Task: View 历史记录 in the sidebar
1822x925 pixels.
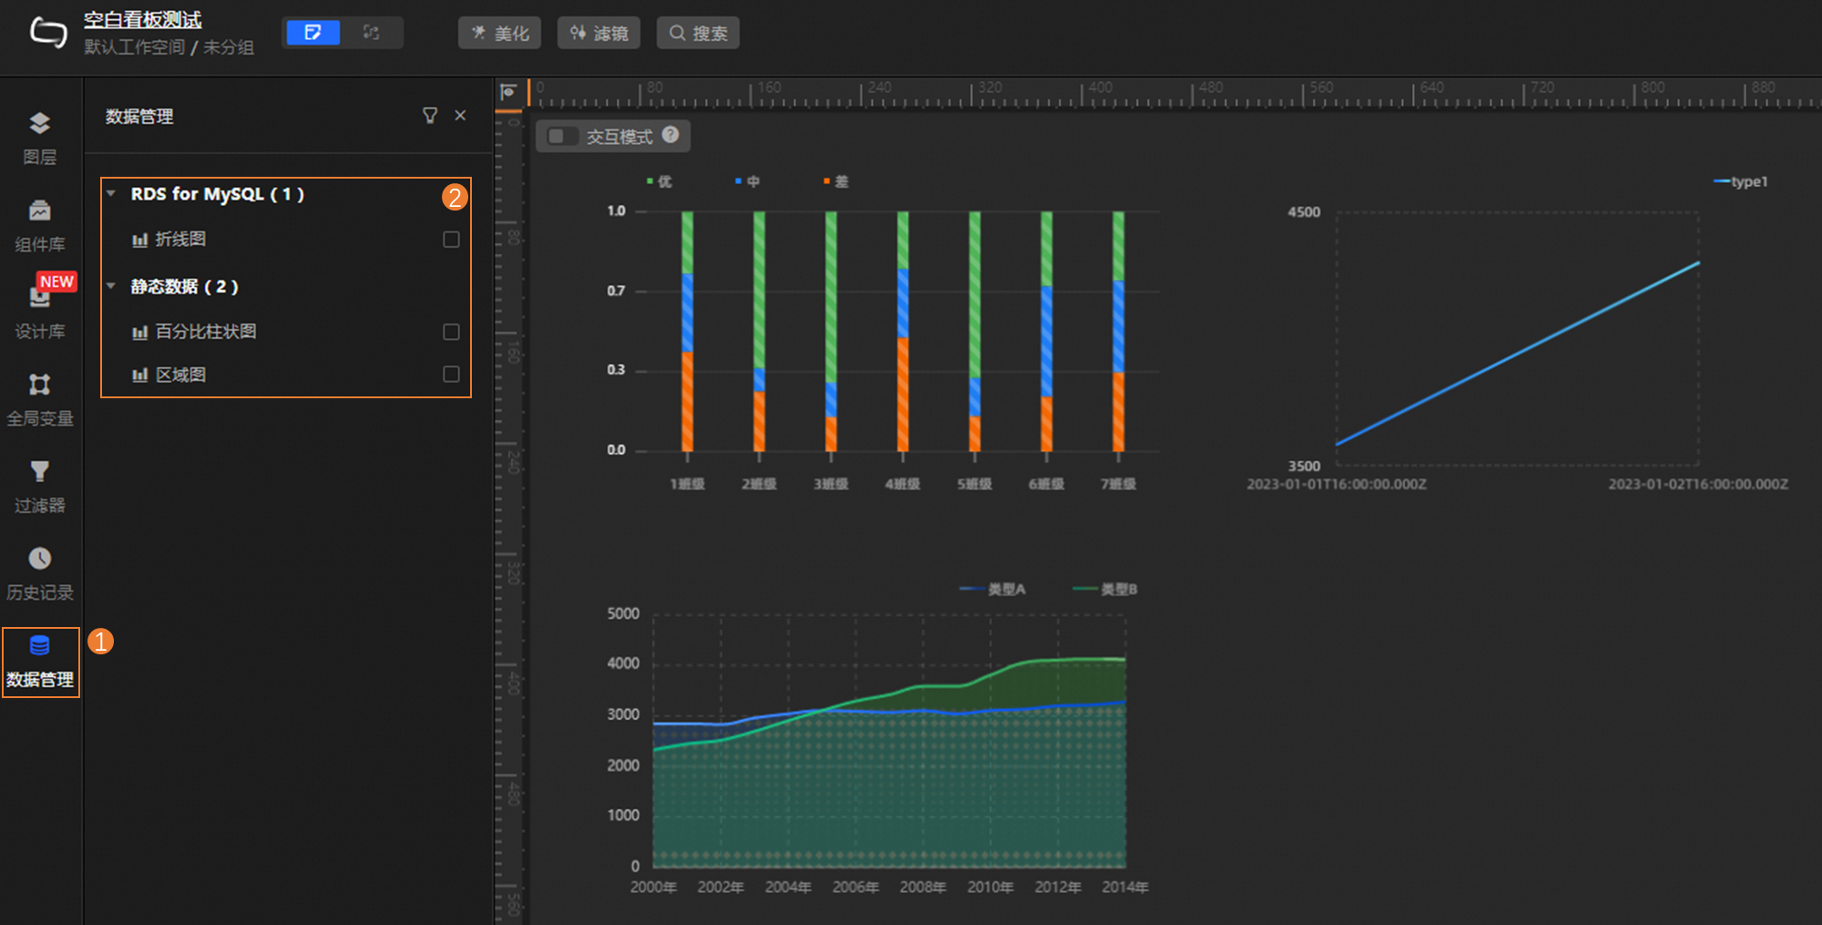Action: click(x=40, y=572)
